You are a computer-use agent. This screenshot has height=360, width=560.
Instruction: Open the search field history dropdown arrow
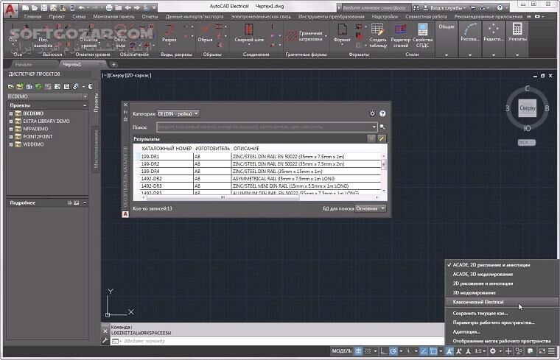pyautogui.click(x=374, y=127)
